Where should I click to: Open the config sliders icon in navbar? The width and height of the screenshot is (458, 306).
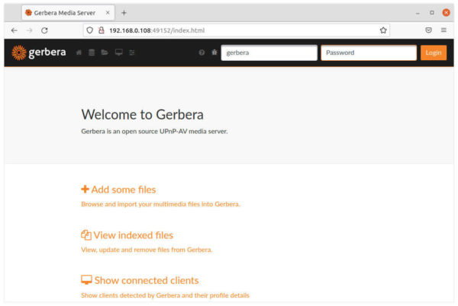[x=132, y=53]
